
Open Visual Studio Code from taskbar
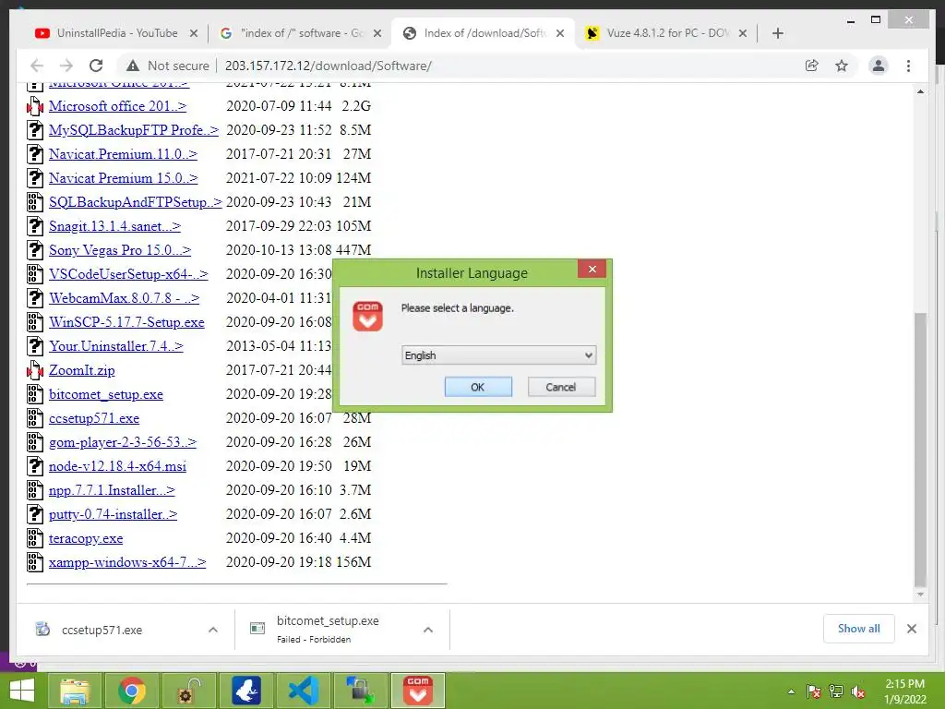[303, 691]
